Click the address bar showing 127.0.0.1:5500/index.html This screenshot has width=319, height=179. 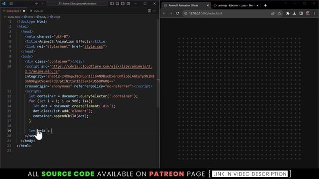(233, 13)
